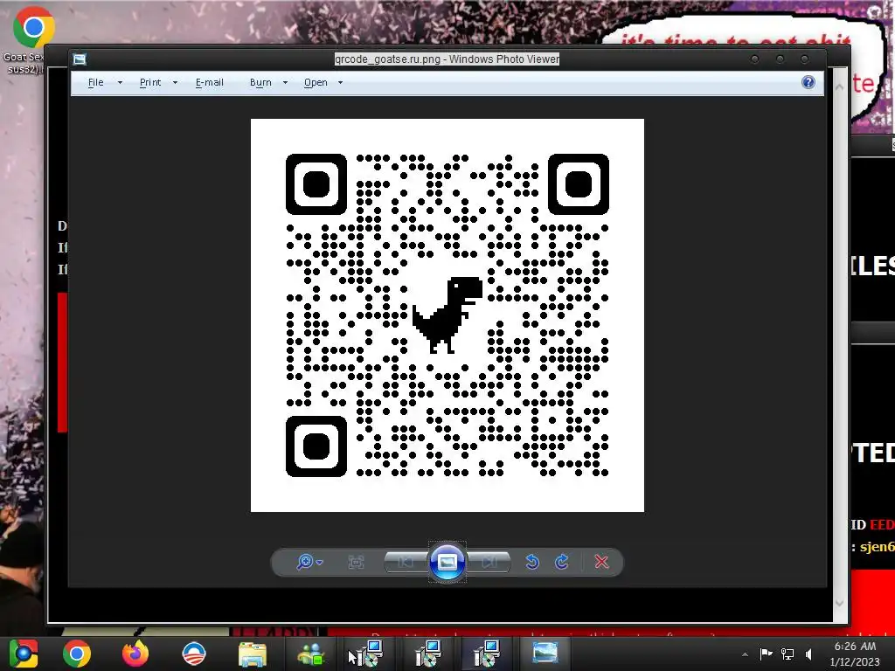Open File Explorer from the taskbar
This screenshot has height=671, width=895.
[253, 654]
